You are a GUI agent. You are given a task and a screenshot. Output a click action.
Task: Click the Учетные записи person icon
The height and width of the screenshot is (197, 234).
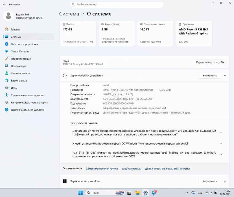pos(6,73)
